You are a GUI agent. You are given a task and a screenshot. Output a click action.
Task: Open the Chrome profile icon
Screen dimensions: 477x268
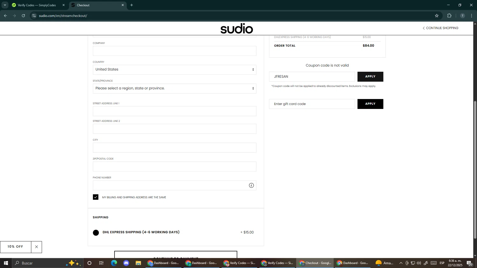[x=462, y=16]
